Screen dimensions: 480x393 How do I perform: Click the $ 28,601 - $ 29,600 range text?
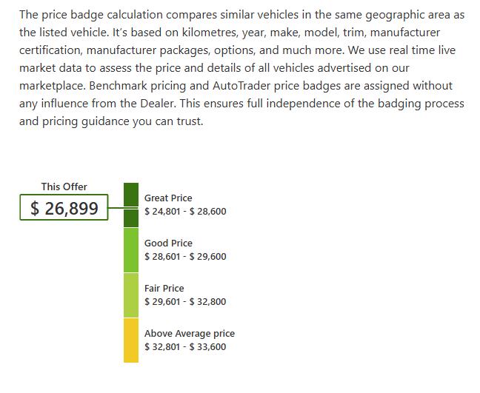click(x=185, y=256)
